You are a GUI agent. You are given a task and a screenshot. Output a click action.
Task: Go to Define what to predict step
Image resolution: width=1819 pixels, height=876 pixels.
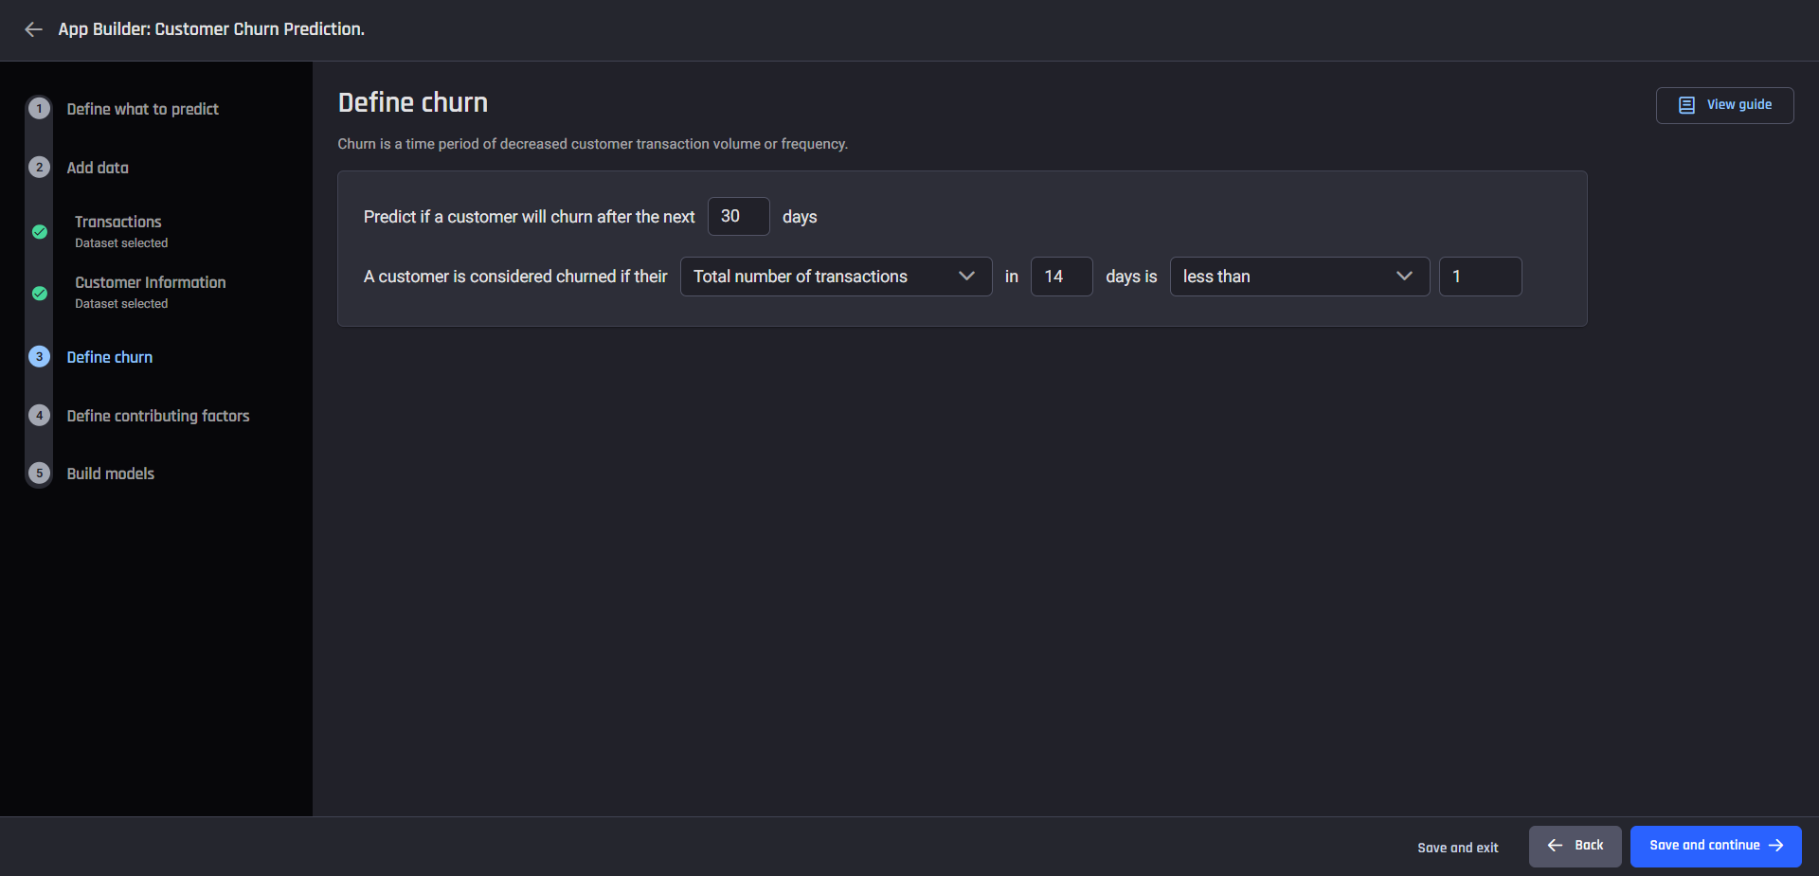point(142,109)
